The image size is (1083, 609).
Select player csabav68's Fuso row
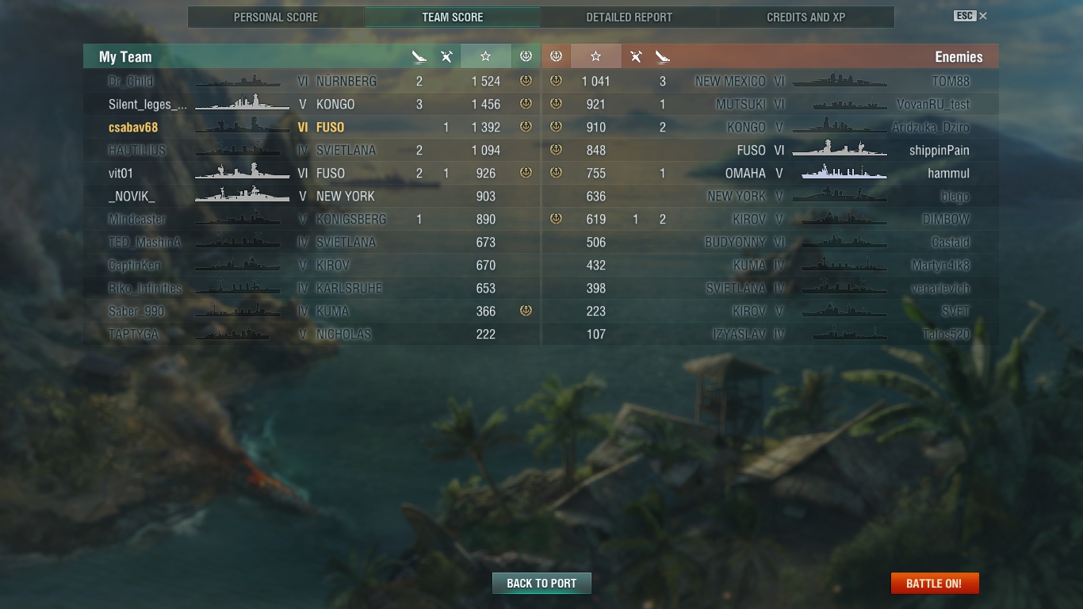click(x=312, y=127)
